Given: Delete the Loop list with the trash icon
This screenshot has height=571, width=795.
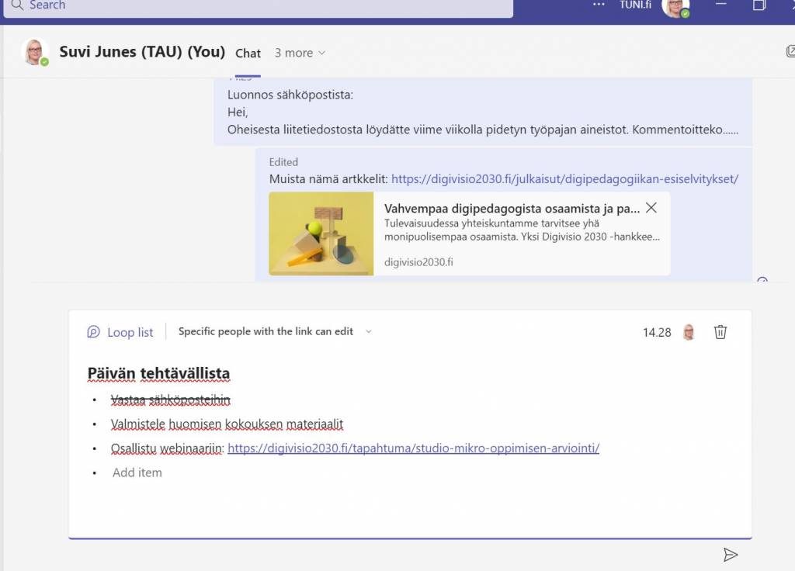Looking at the screenshot, I should tap(720, 331).
